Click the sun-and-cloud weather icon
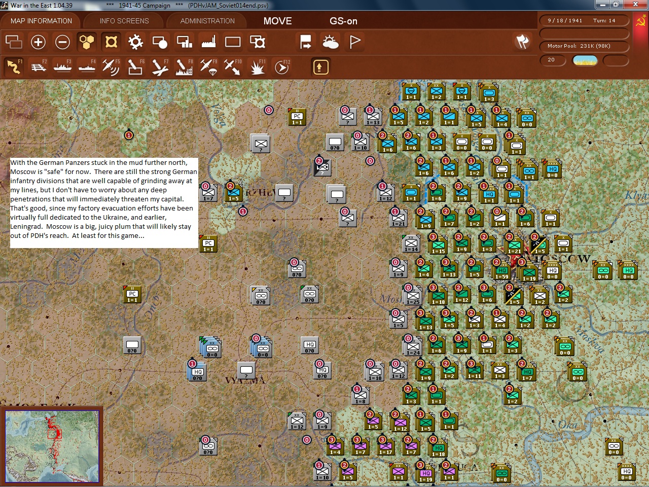Image resolution: width=649 pixels, height=487 pixels. click(330, 42)
